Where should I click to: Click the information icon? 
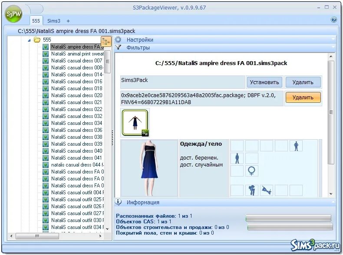pyautogui.click(x=118, y=202)
